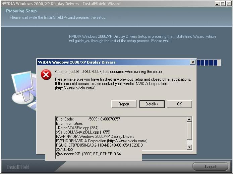Select the PAPP:NVIDIA Windows 2000/XP Display Drivers line

95,137
